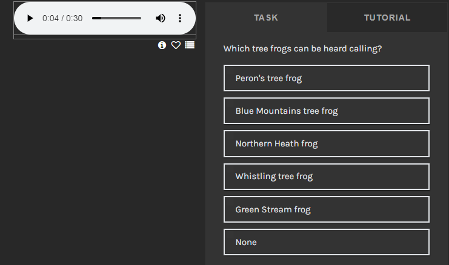This screenshot has height=265, width=449.
Task: Open the Tutorial tab
Action: (387, 18)
